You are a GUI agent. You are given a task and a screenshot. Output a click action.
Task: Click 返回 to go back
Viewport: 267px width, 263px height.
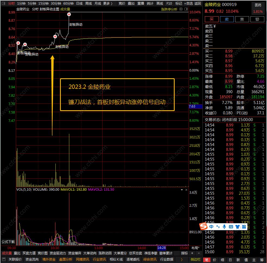point(197,4)
